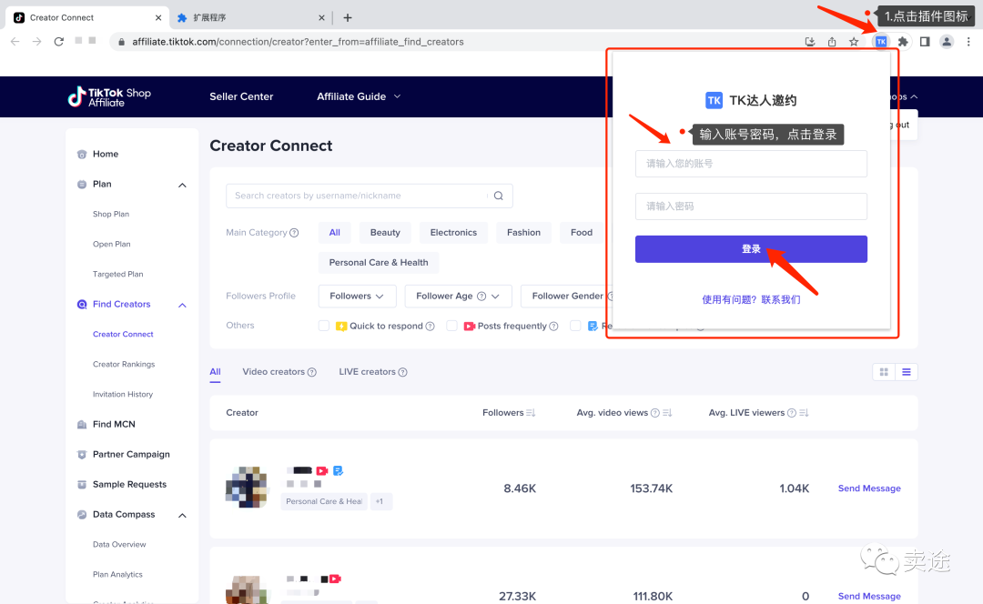Open the Follower Gender dropdown

click(567, 297)
